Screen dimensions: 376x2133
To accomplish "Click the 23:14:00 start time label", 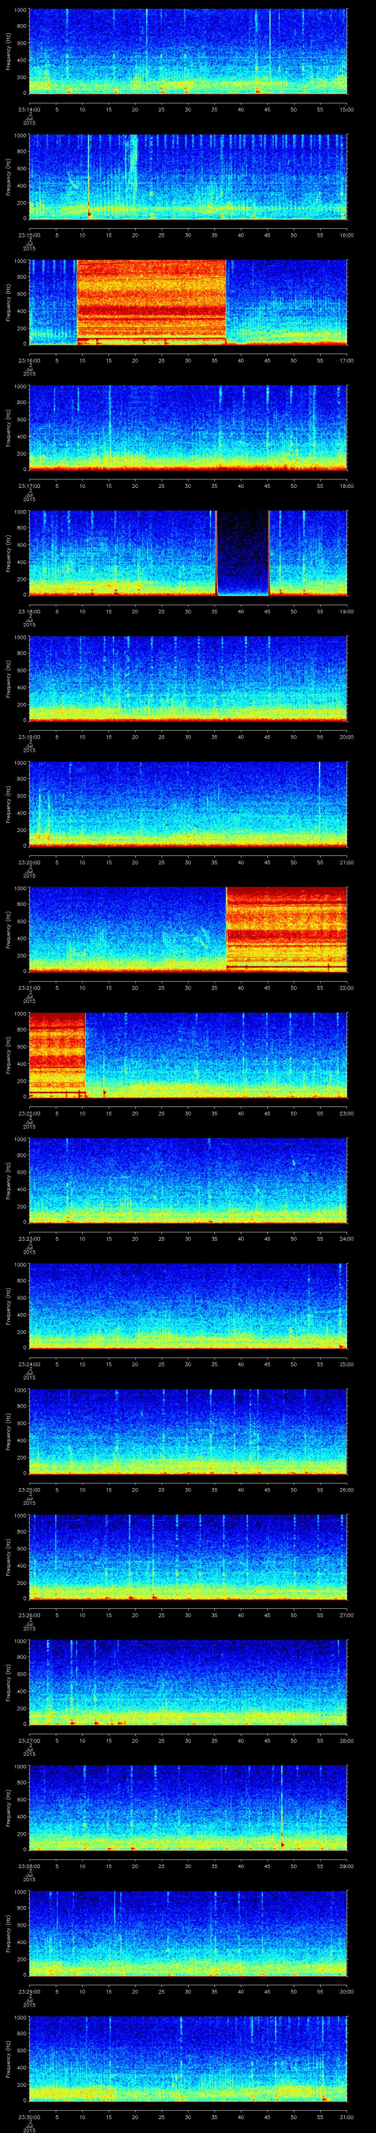I will 29,108.
